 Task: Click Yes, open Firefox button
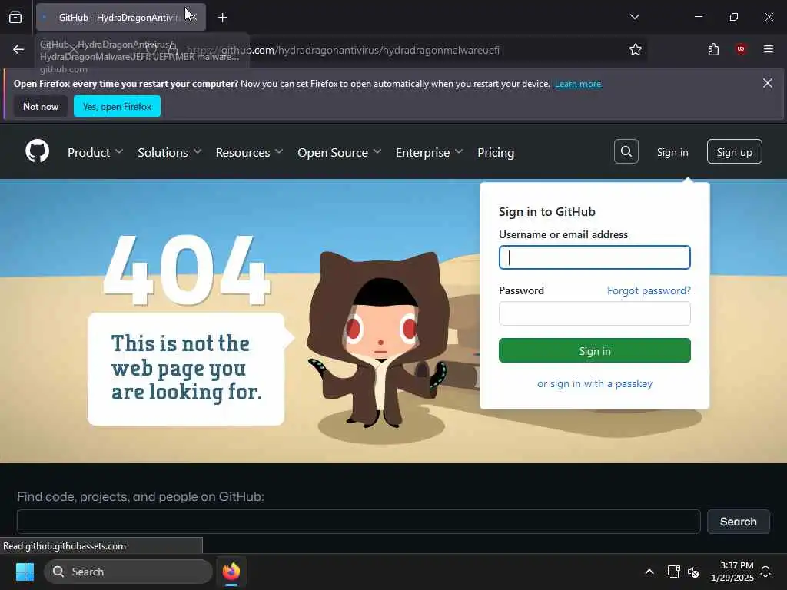(117, 106)
